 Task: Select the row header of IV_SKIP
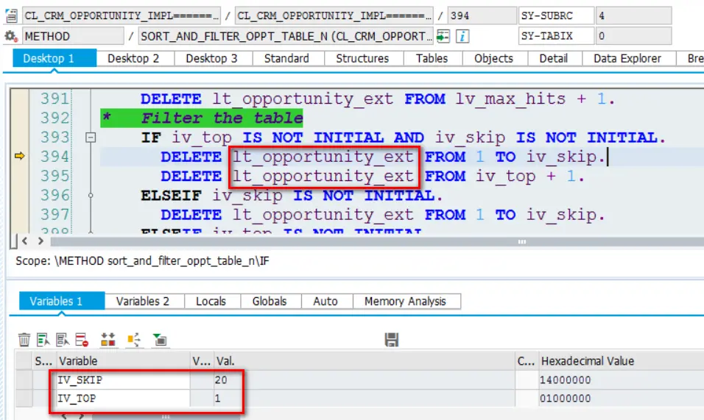coord(24,380)
